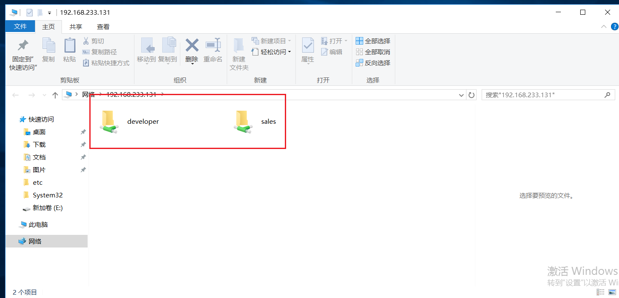Switch to details view layout icon
Screen dimensions: 619x298
[x=600, y=292]
